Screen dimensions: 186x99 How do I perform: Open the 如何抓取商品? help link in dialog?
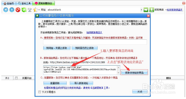[94, 32]
